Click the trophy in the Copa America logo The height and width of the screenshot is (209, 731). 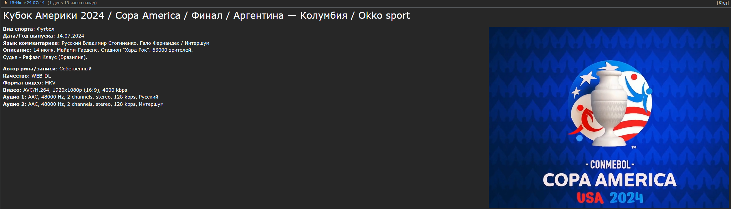pos(609,106)
